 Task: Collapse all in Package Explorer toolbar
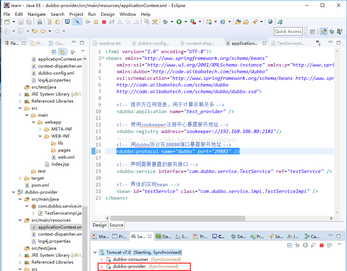[x=54, y=52]
